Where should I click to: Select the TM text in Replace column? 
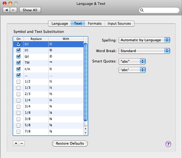(x=27, y=63)
